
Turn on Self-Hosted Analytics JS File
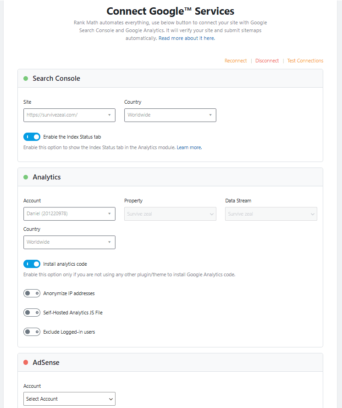32,313
